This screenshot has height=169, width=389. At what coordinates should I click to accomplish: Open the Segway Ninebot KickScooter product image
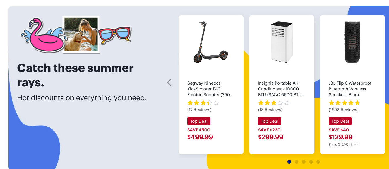[x=211, y=42]
